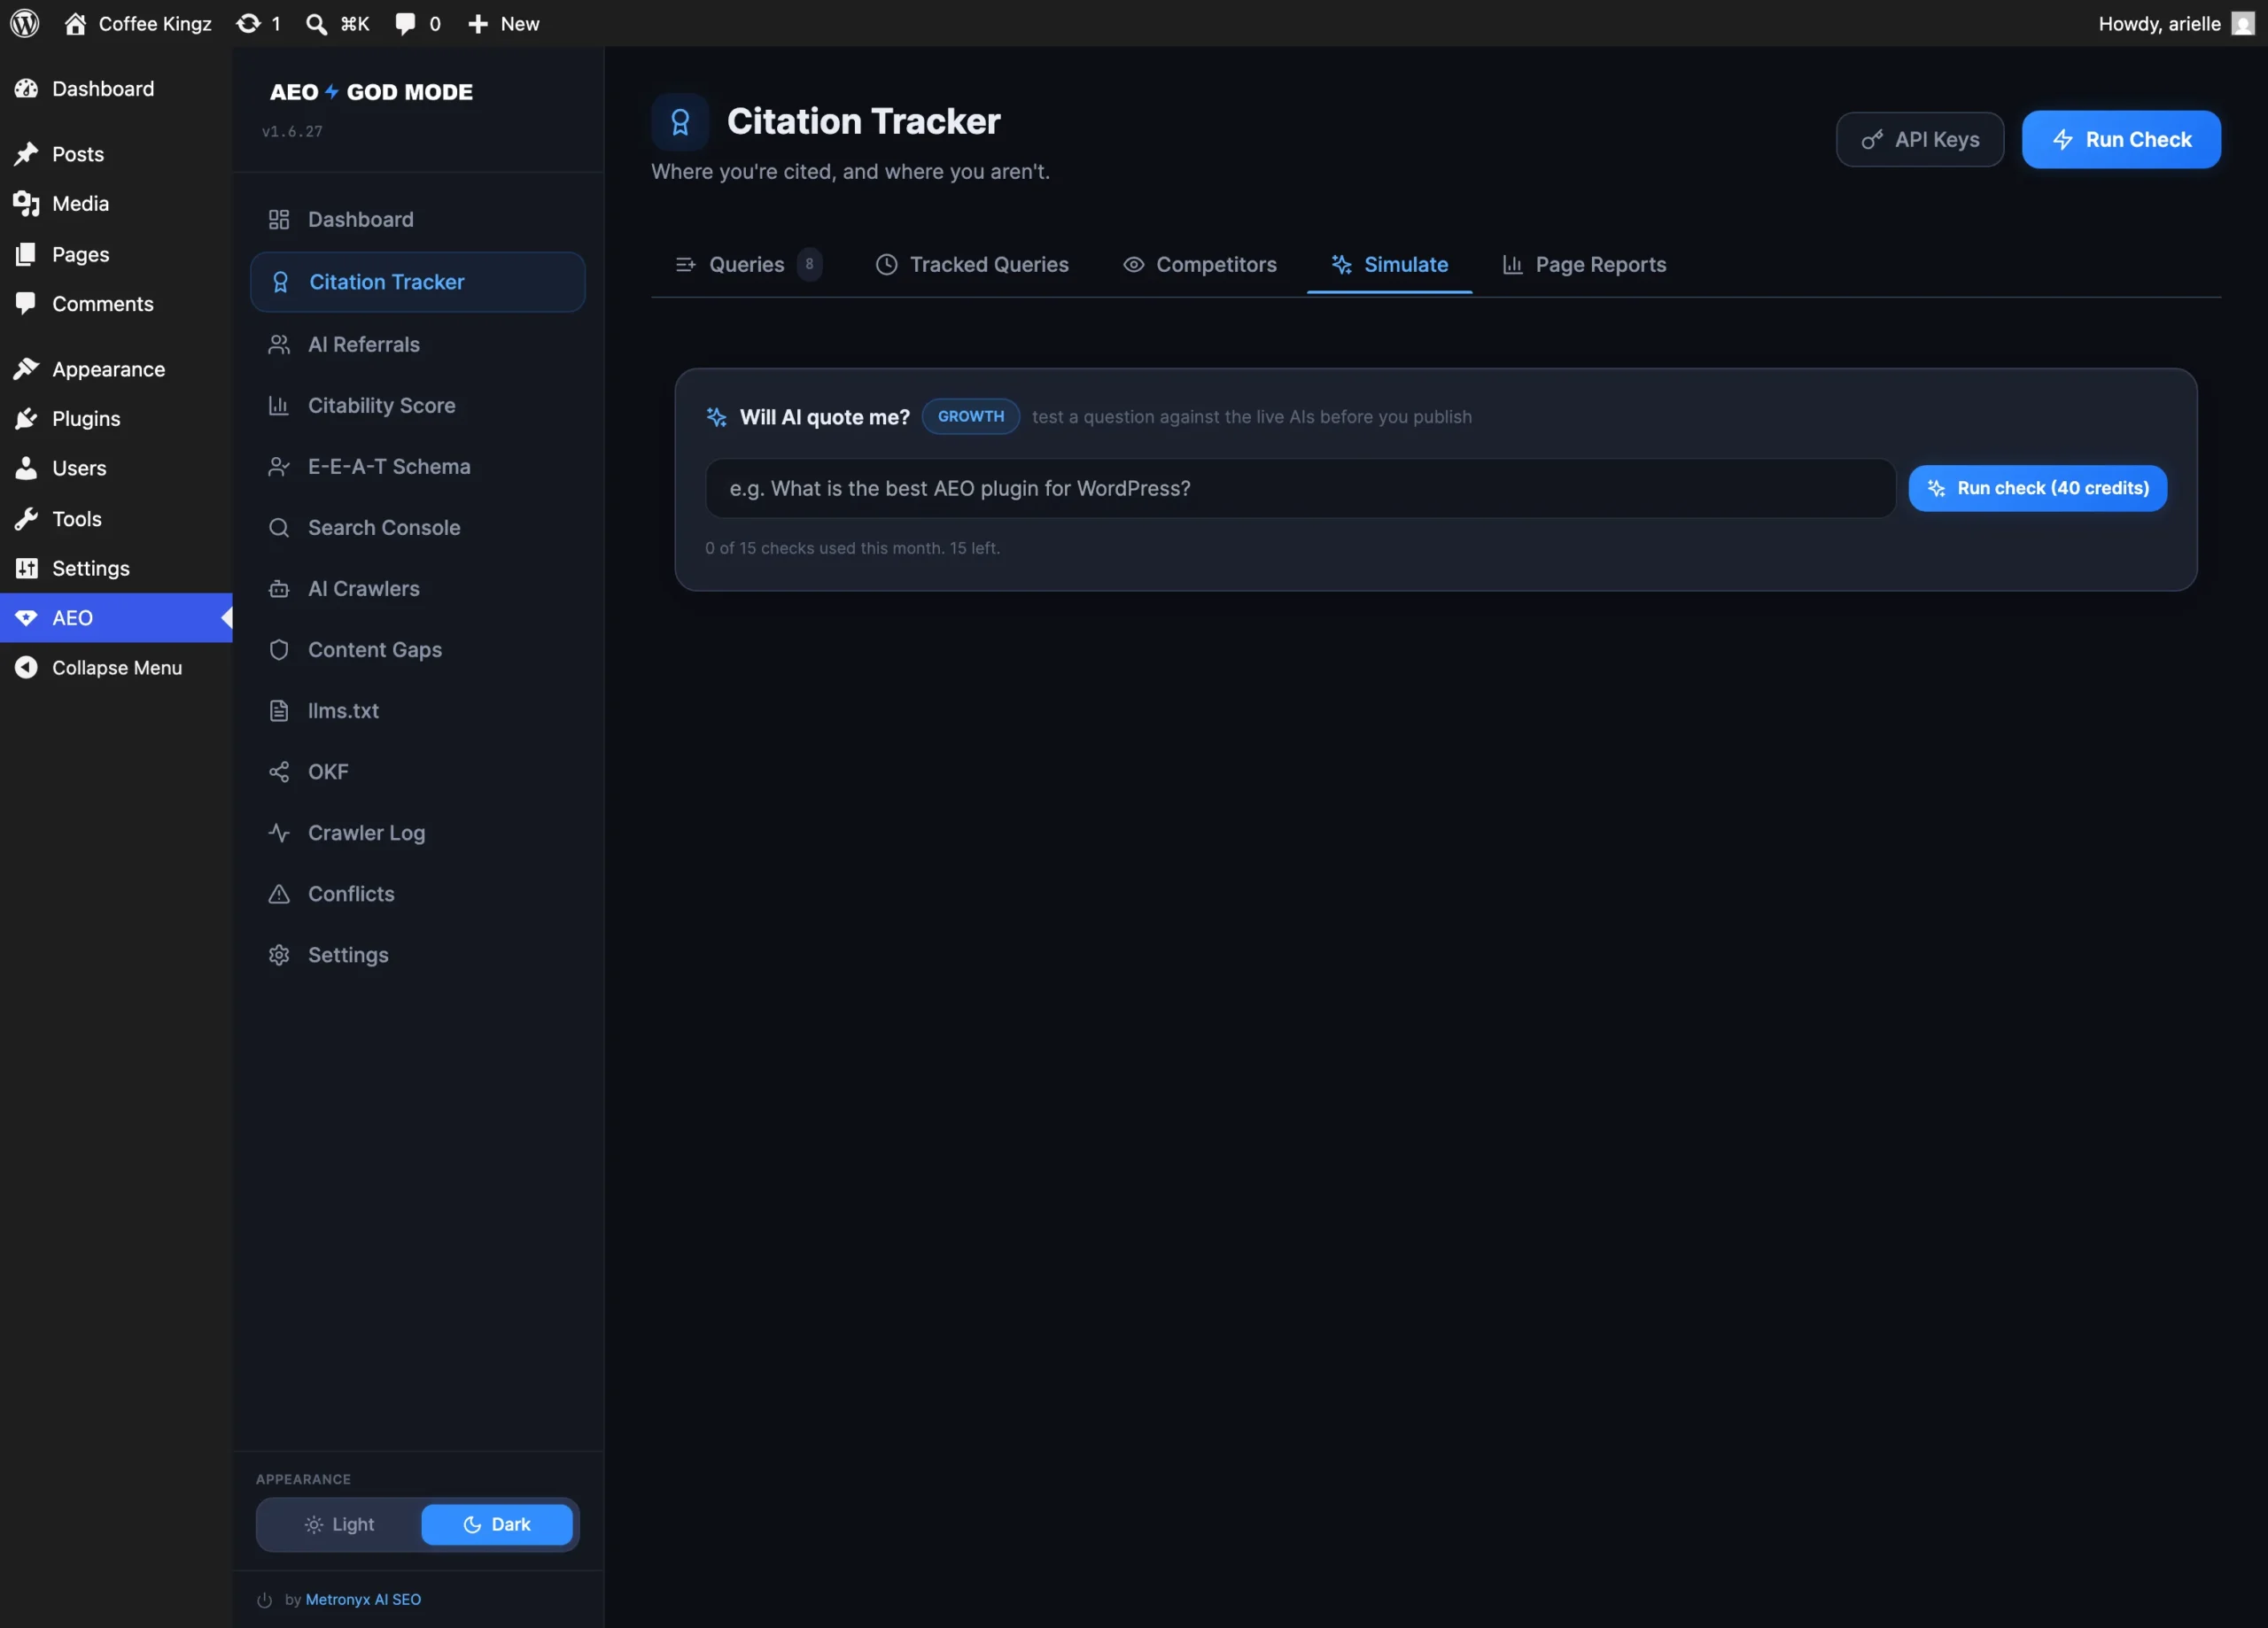2268x1628 pixels.
Task: Click the New plus in admin bar
Action: (x=504, y=23)
